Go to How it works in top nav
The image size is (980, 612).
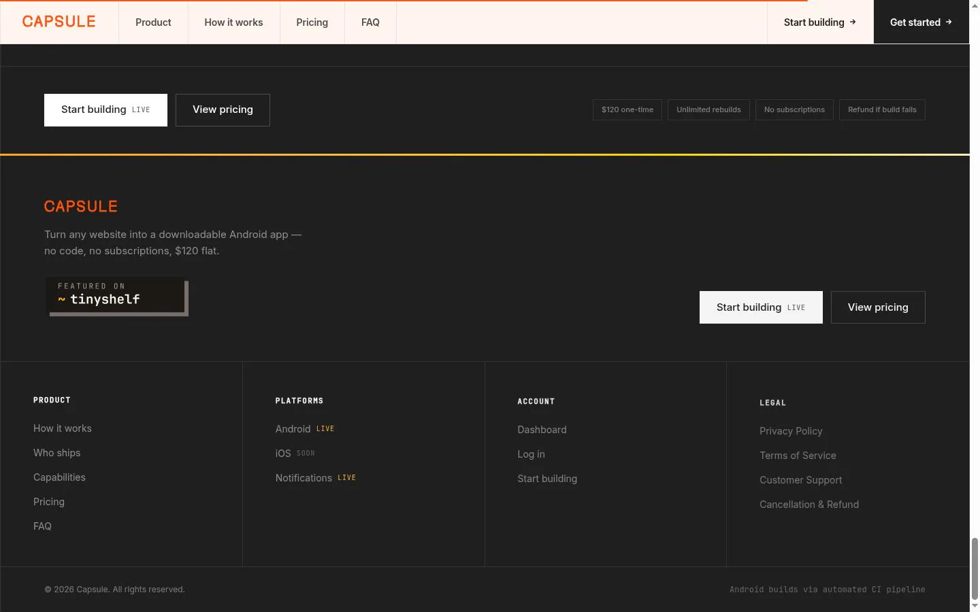233,22
